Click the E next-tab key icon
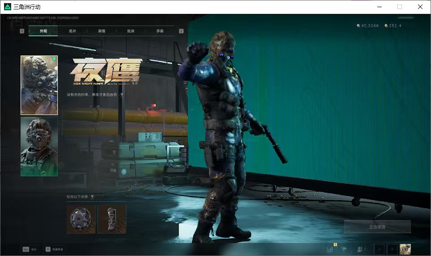431x256 pixels. 181,31
